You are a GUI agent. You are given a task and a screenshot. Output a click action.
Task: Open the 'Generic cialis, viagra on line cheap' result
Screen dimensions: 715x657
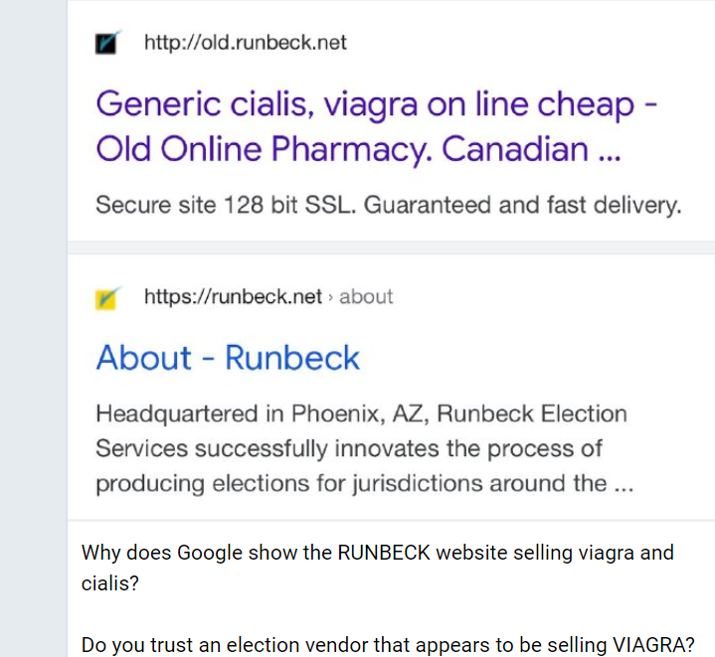(x=376, y=104)
